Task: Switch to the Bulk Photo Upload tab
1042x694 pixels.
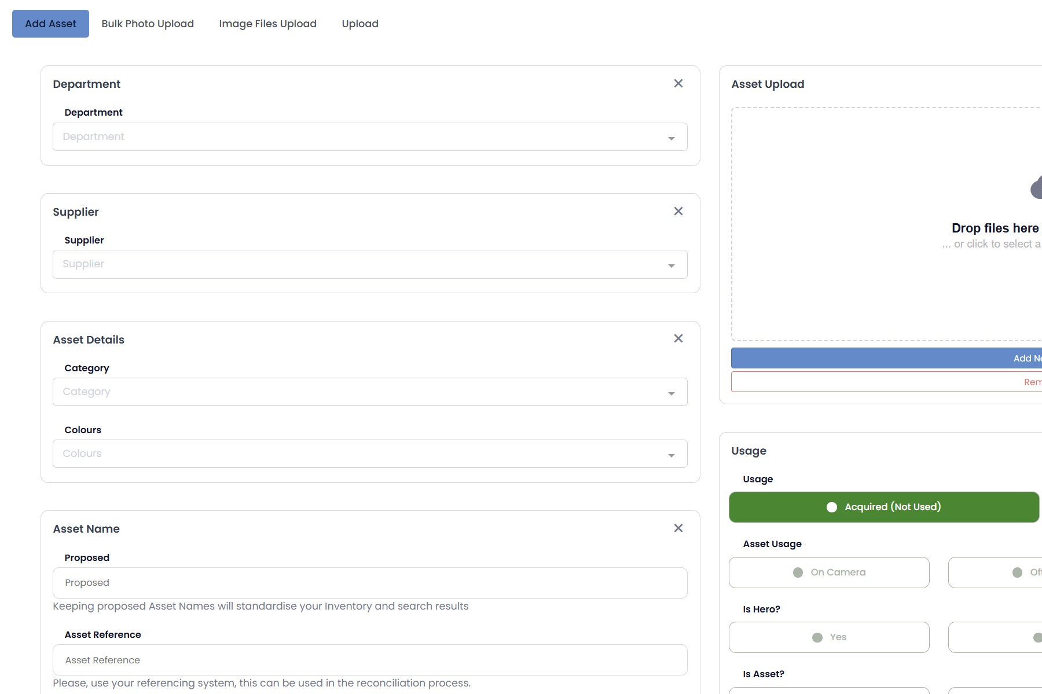Action: 148,23
